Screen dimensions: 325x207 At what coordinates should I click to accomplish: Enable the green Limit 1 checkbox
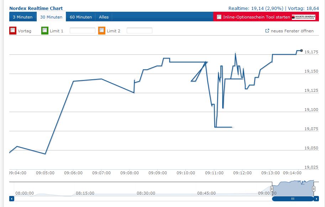44,31
